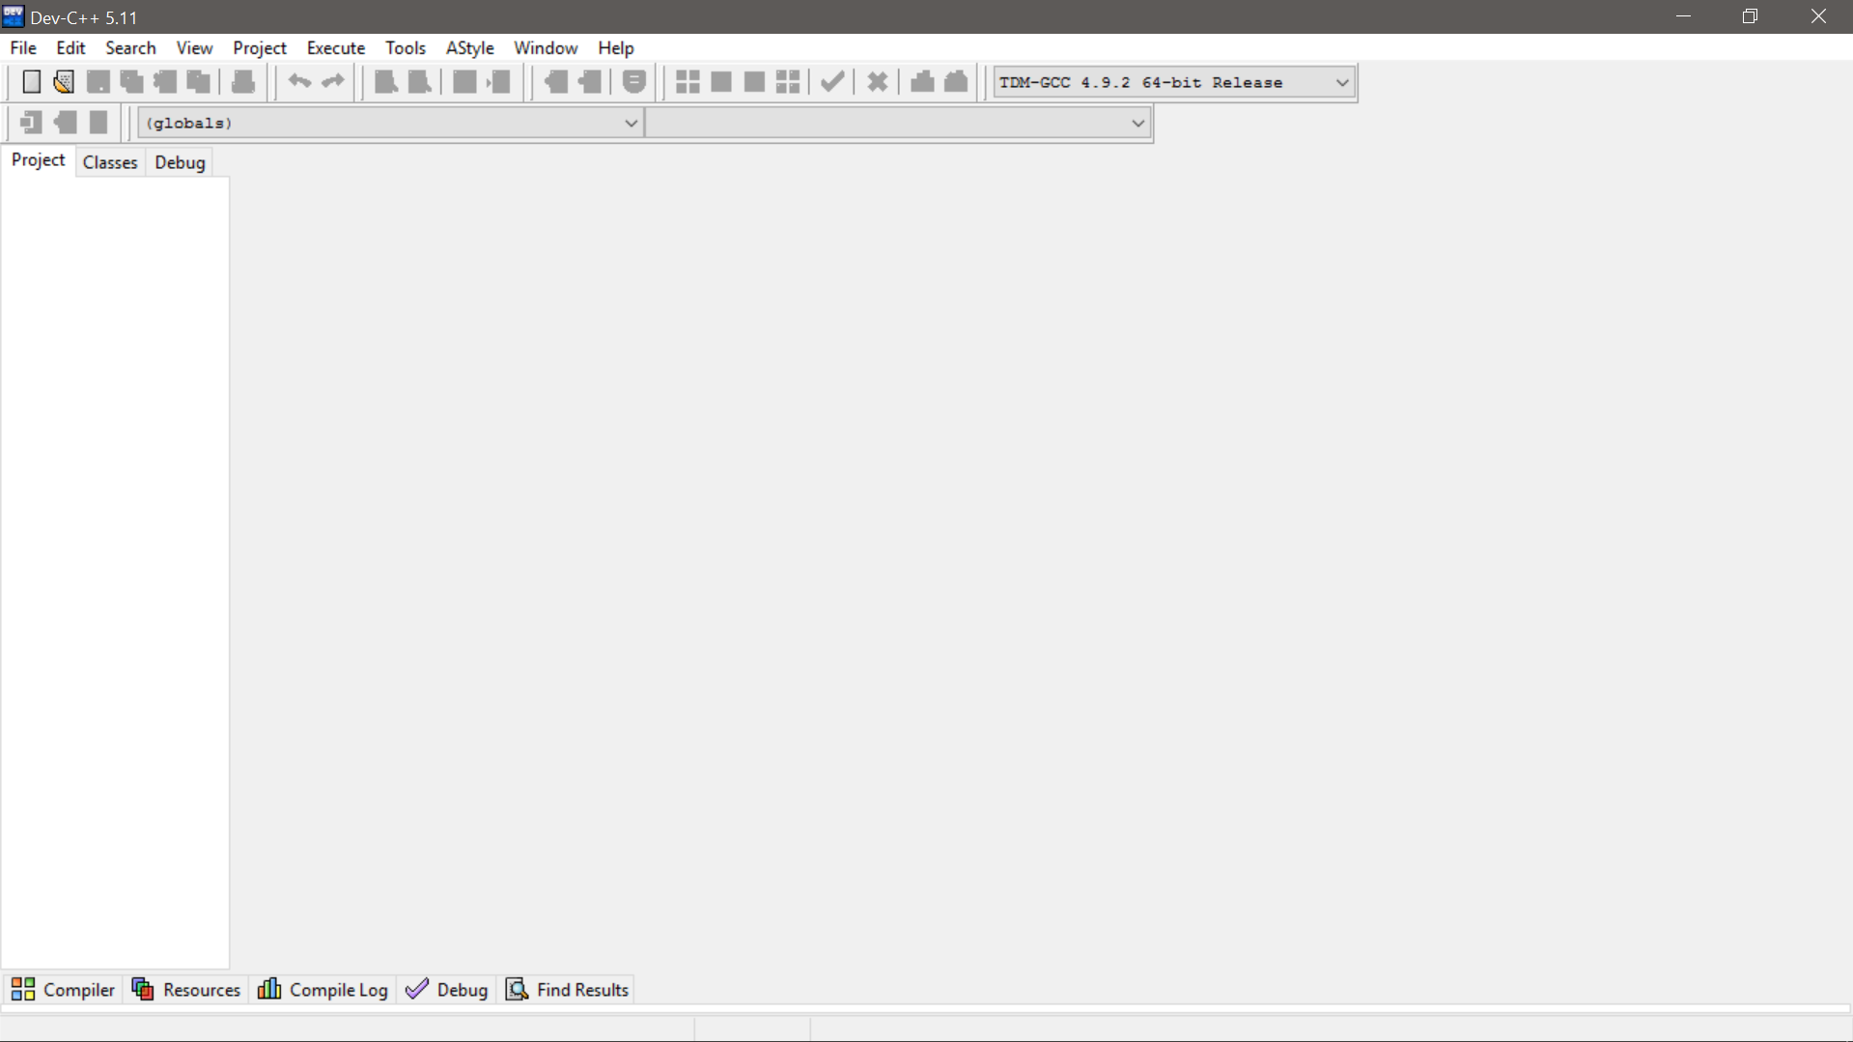The width and height of the screenshot is (1853, 1042).
Task: Open the File menu
Action: [x=23, y=47]
